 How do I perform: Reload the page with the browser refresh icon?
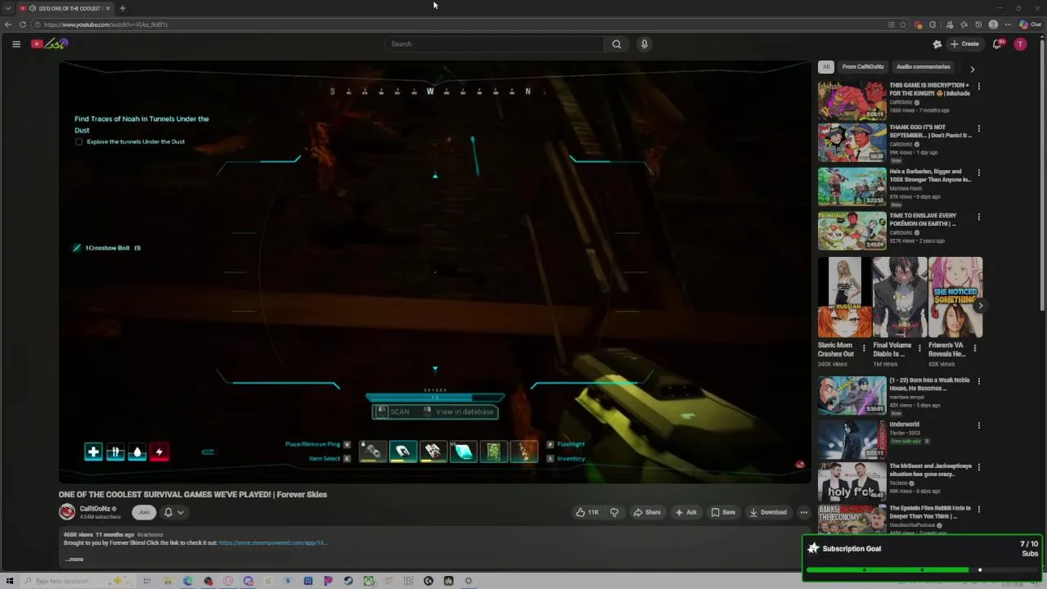click(x=23, y=25)
